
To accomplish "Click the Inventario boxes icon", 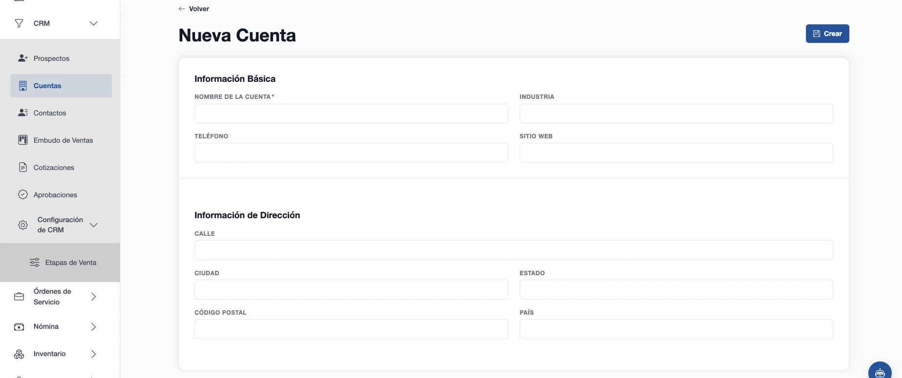I will [x=19, y=354].
